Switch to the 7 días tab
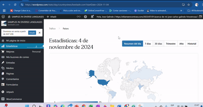This screenshot has width=203, height=107. 148,44
